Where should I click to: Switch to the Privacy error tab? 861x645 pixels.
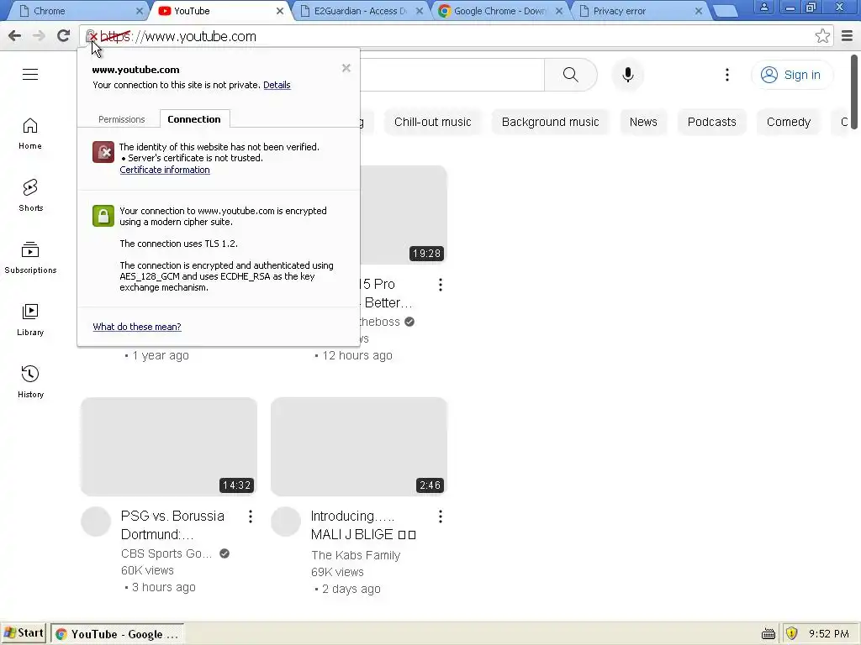(639, 11)
